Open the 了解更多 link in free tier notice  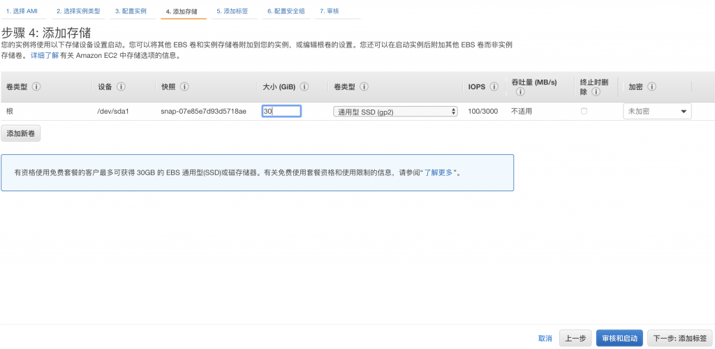pyautogui.click(x=438, y=173)
